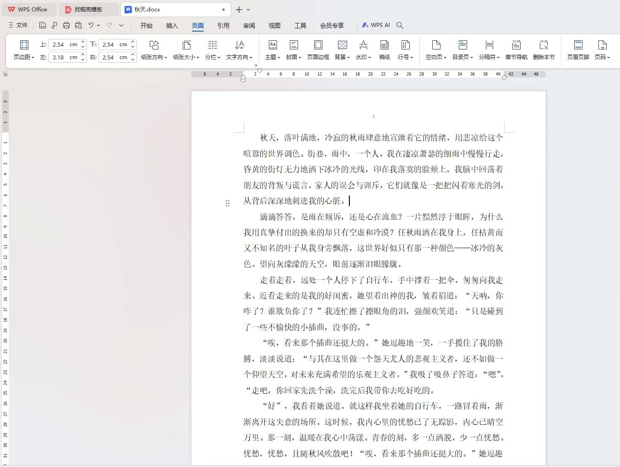Open the 水印 watermark tool

(363, 50)
